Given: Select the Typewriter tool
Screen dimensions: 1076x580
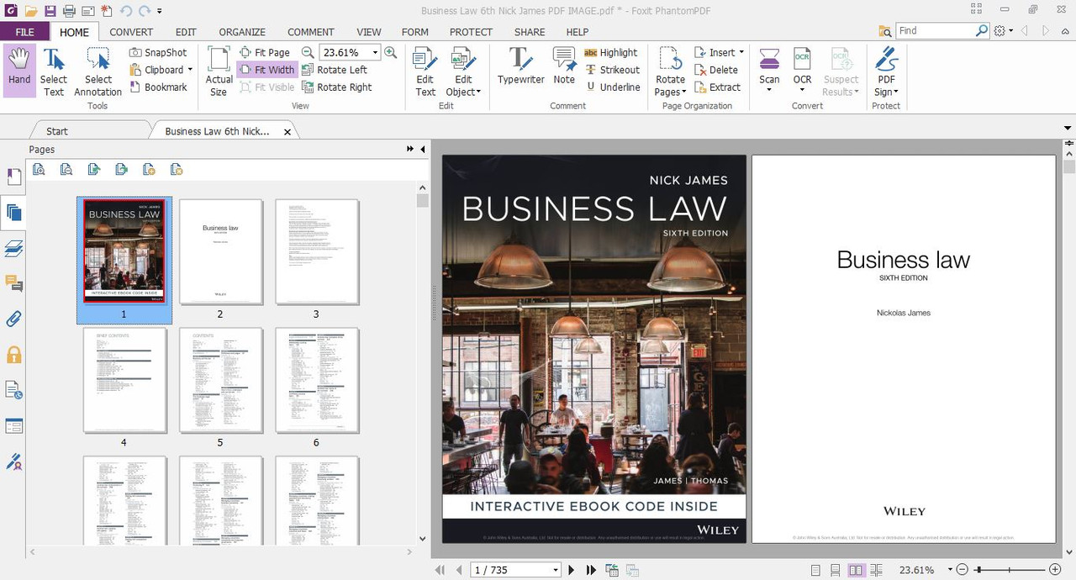Looking at the screenshot, I should [520, 66].
